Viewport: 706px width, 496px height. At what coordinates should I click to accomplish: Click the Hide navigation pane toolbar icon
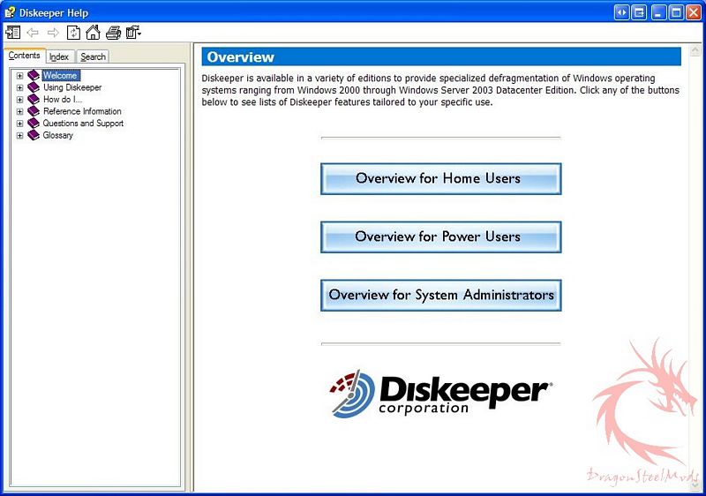[x=12, y=33]
